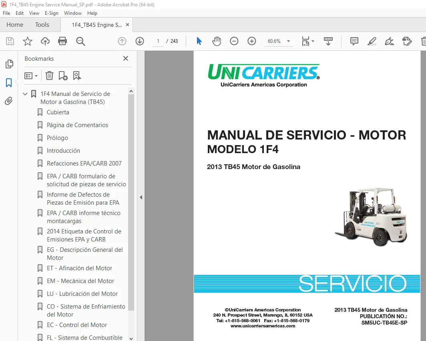Viewport: 426px width, 341px height.
Task: Open CO - Sistema de Enfriamiento bookmark
Action: coord(86,310)
